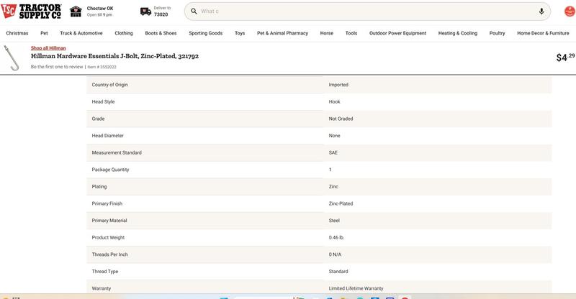Click the 'Limited Lifetime Warranty' value

pos(356,289)
